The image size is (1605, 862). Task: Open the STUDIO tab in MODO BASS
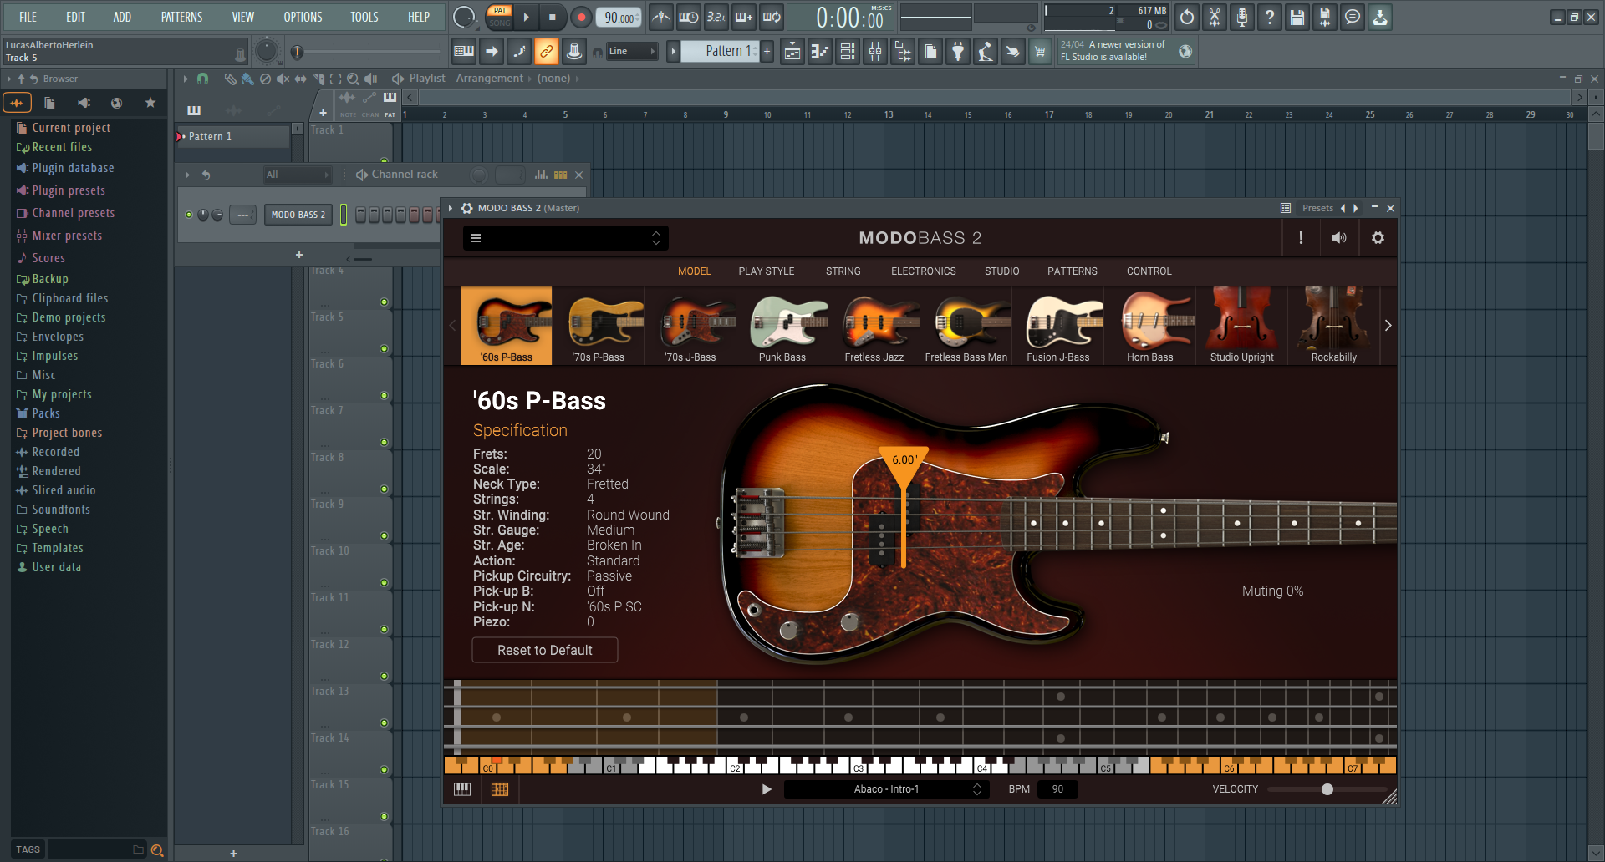click(x=1001, y=271)
